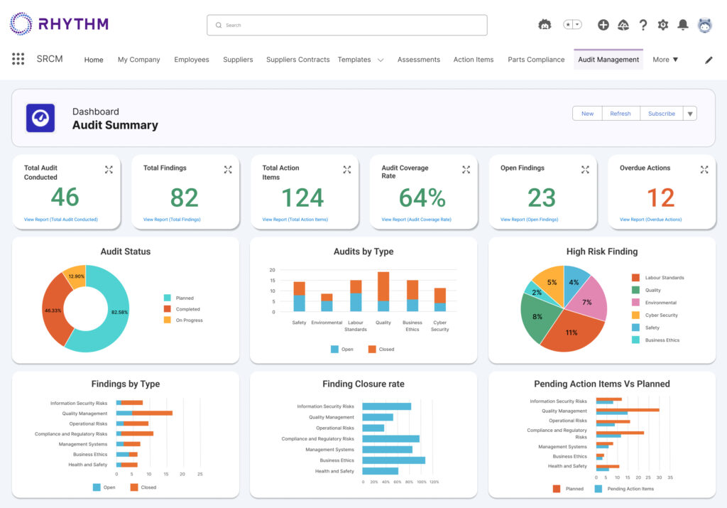The width and height of the screenshot is (727, 508).
Task: Switch to the Suppliers Contracts tab
Action: pyautogui.click(x=297, y=60)
